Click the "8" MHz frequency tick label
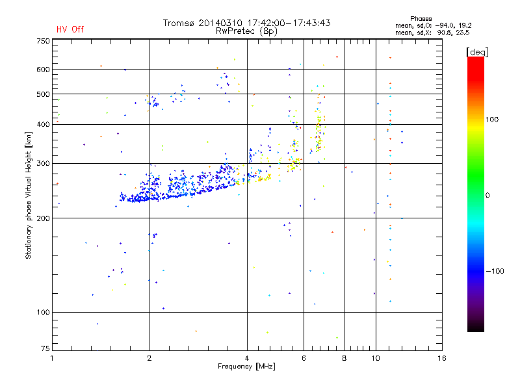Image resolution: width=520 pixels, height=390 pixels. 344,358
